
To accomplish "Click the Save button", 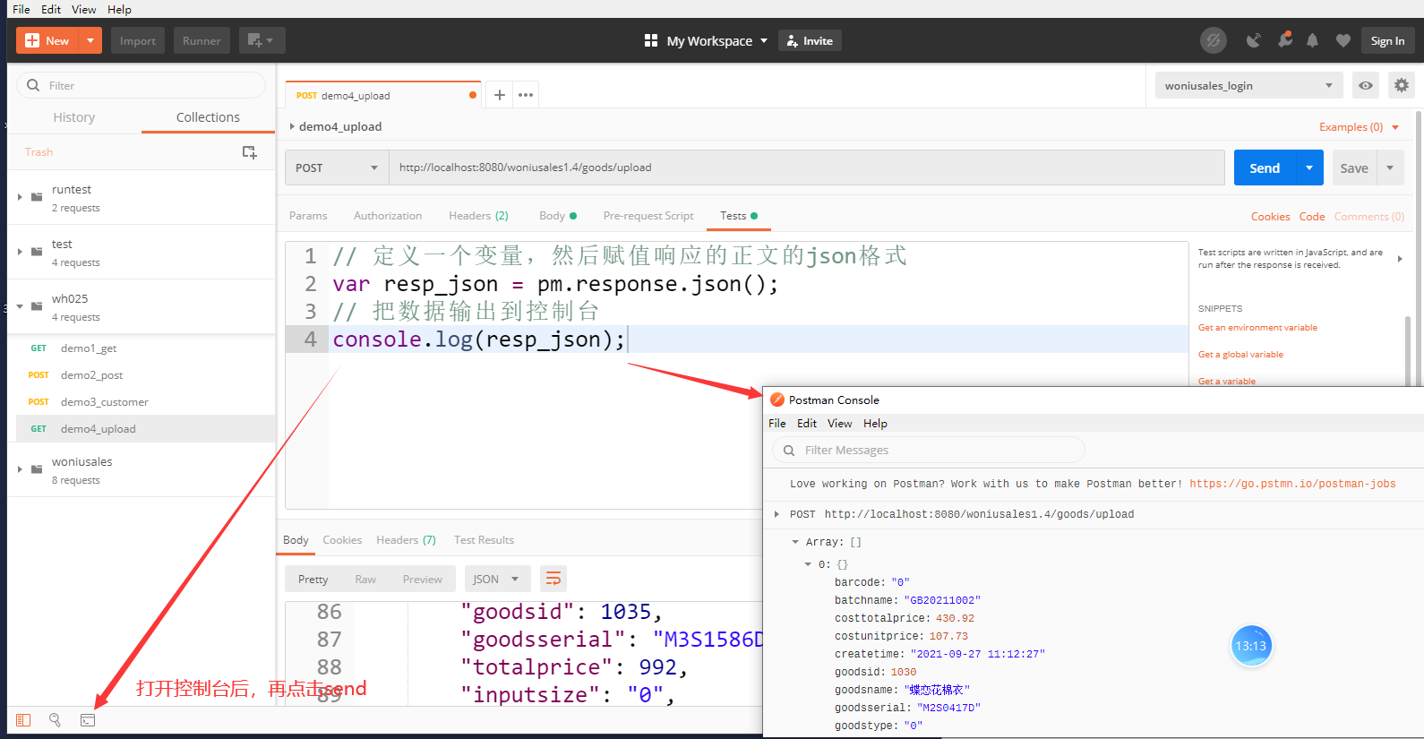I will [x=1354, y=168].
